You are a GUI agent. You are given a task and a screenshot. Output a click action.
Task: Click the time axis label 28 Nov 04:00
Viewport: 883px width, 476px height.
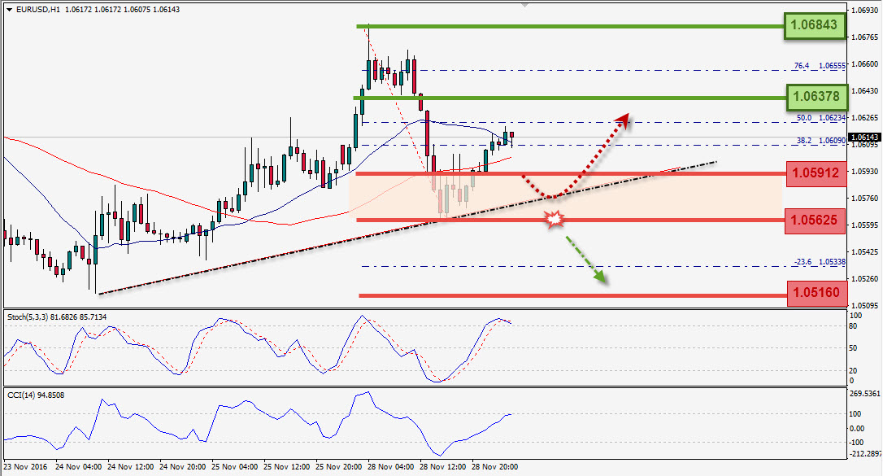[x=391, y=467]
